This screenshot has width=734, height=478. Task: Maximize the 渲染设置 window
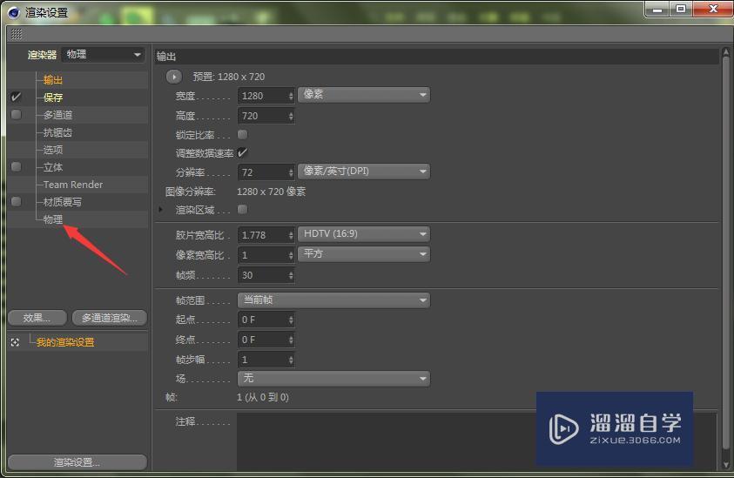tap(681, 9)
